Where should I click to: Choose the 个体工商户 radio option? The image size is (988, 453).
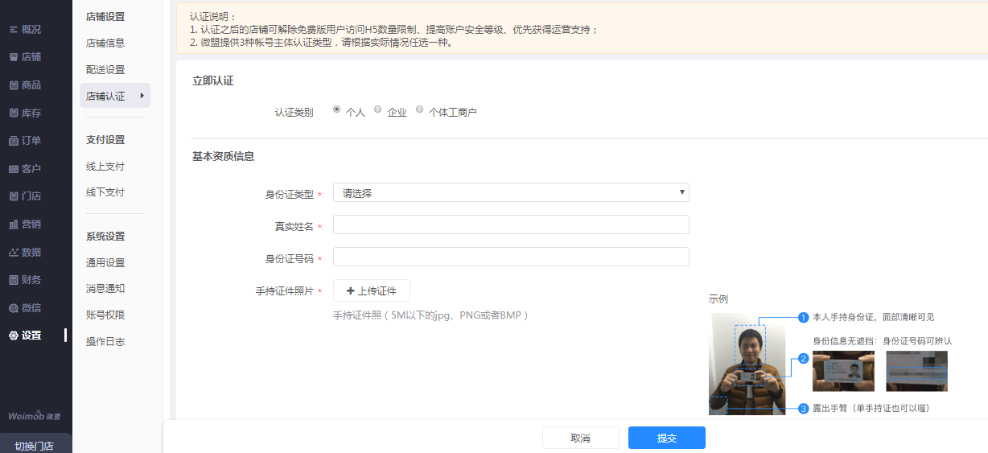pyautogui.click(x=420, y=109)
